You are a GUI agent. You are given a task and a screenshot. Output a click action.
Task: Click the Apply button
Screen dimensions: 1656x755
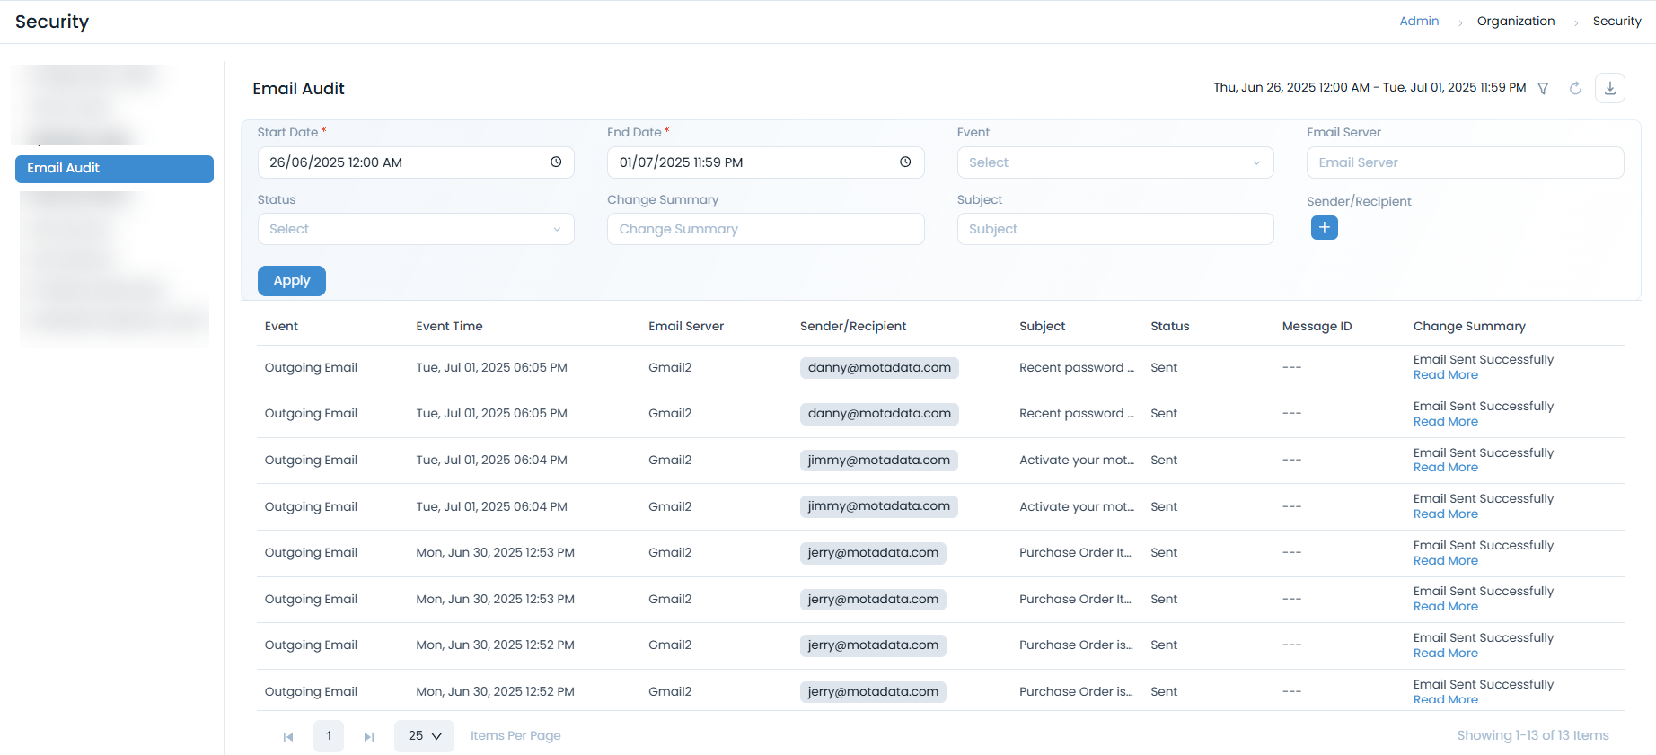[x=292, y=281]
